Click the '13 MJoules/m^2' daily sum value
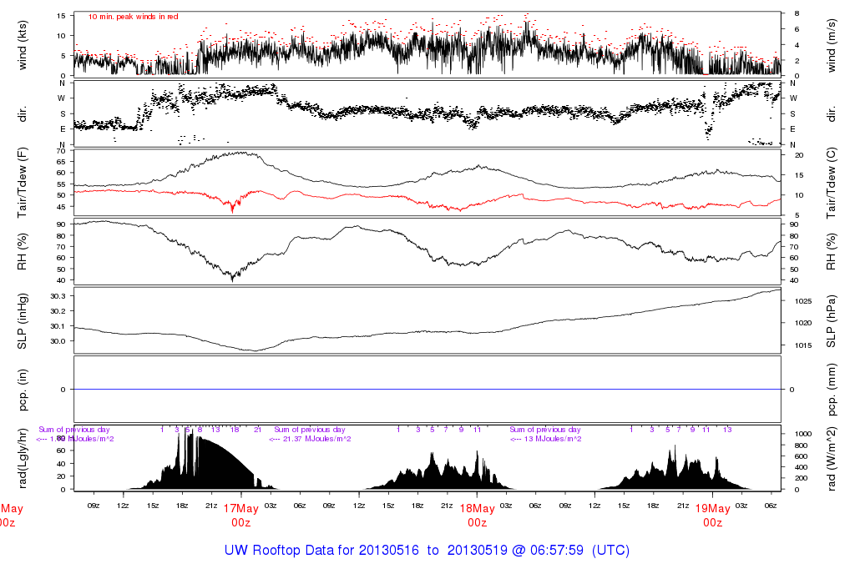 click(553, 439)
